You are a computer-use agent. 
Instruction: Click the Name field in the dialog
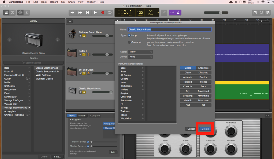tap(169, 29)
